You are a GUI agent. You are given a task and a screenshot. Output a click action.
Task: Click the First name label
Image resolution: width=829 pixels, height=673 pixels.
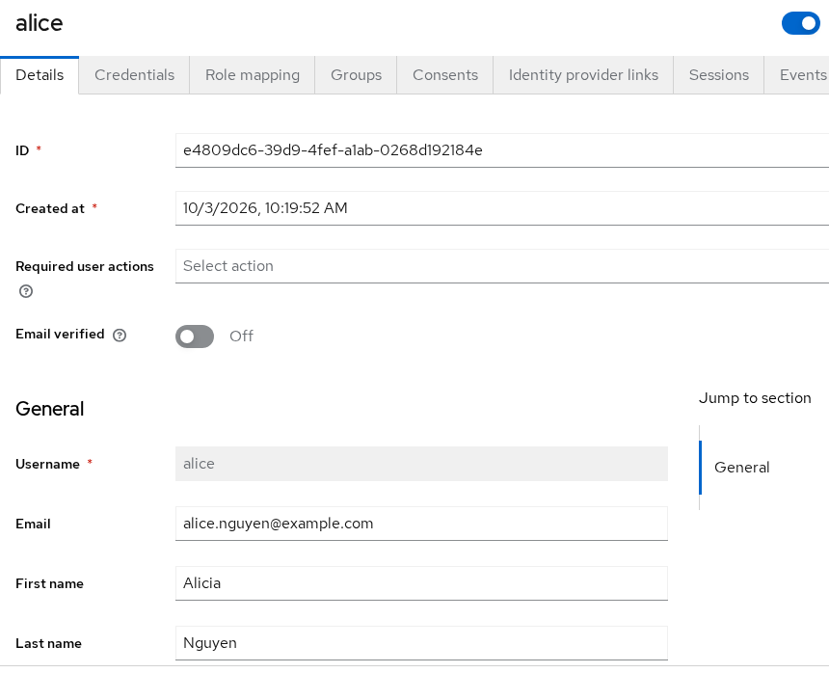coord(50,583)
